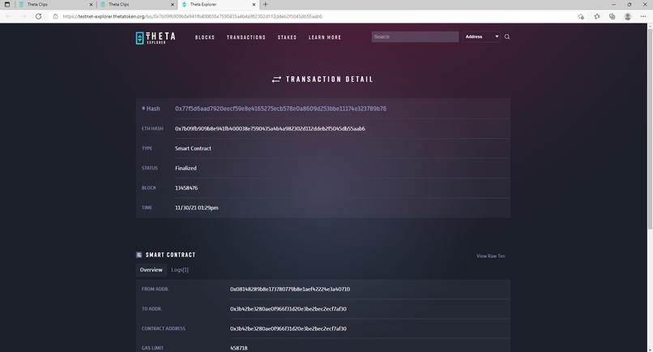Select the Overview tab

pos(152,270)
